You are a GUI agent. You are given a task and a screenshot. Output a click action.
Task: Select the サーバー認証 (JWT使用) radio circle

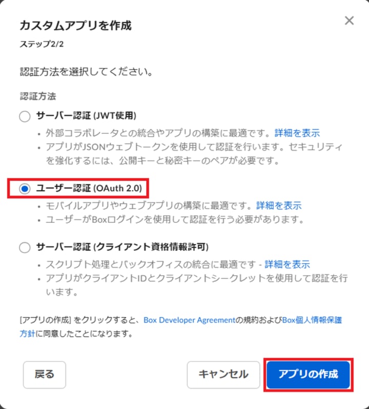click(25, 116)
